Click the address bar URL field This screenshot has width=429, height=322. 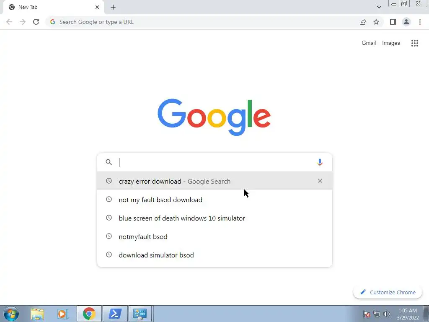pyautogui.click(x=202, y=22)
